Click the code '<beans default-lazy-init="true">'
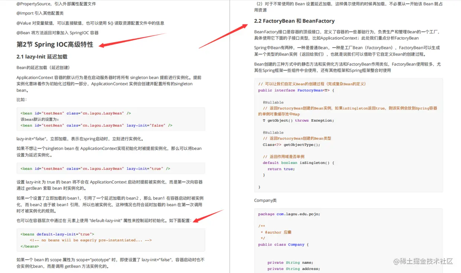 pos(57,234)
